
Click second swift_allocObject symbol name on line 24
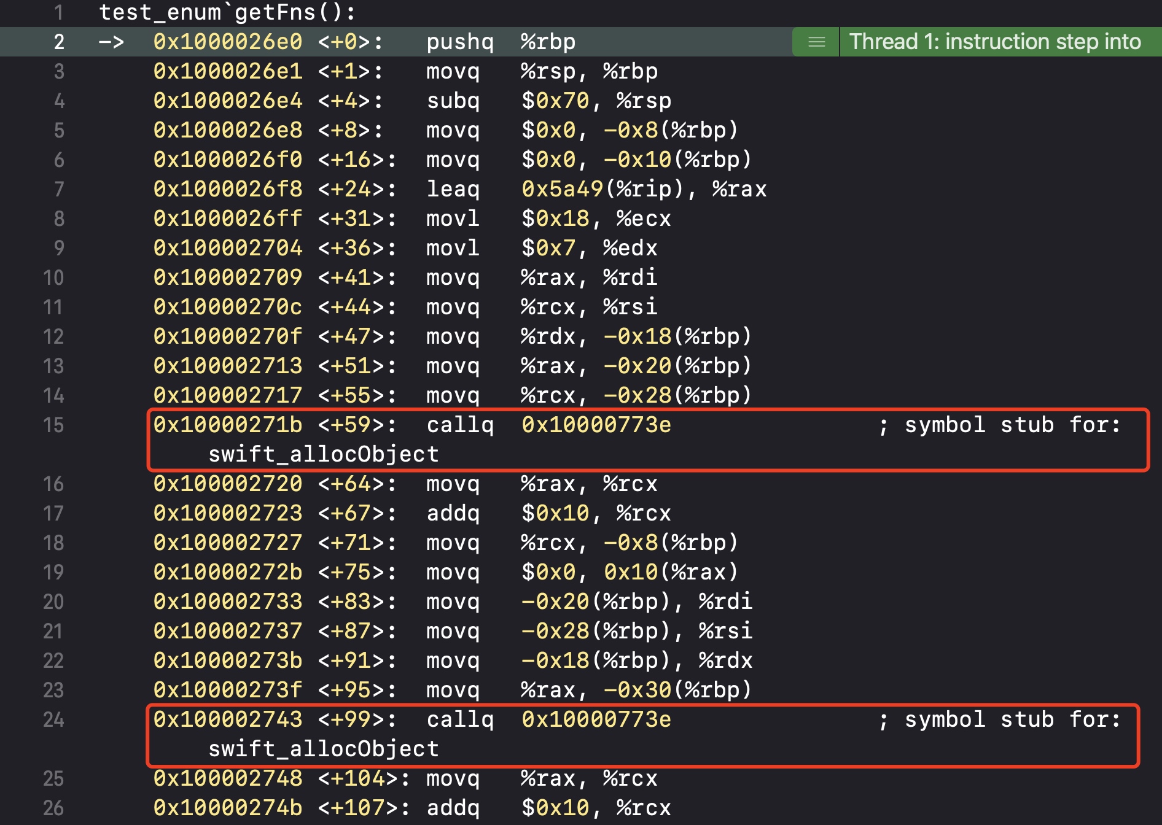click(324, 749)
